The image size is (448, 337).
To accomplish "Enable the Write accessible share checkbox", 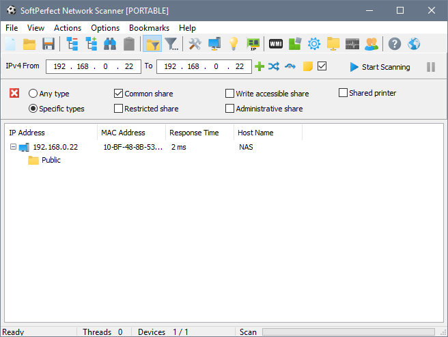I will (229, 93).
